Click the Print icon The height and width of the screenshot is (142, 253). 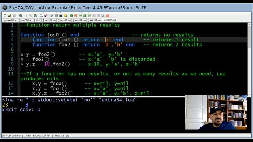[20, 16]
